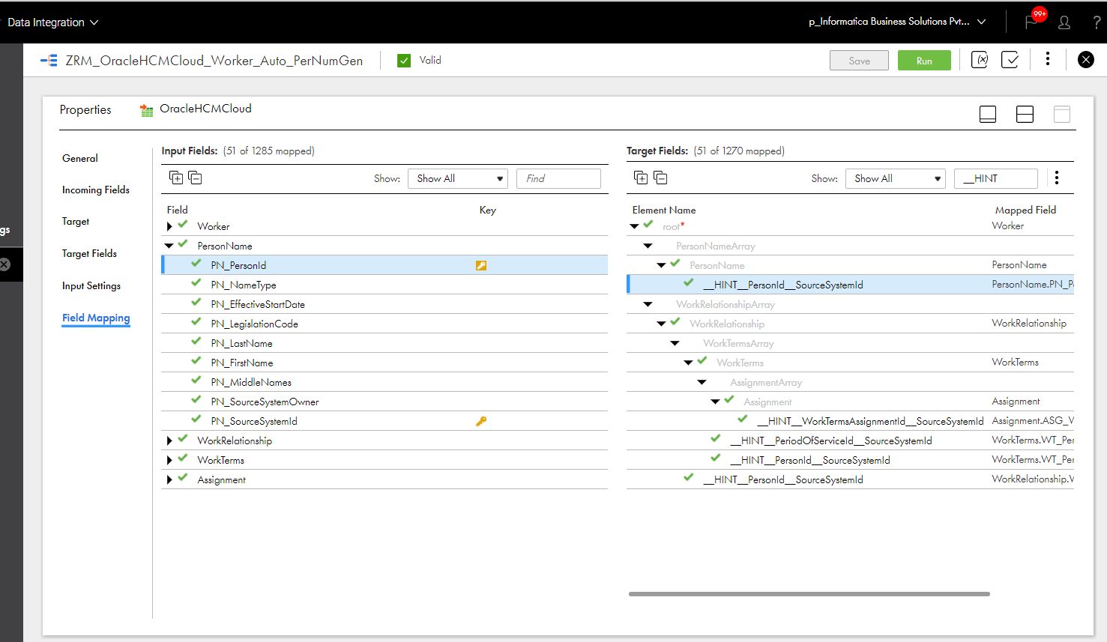
Task: Open the target fields three-dot menu
Action: click(x=1057, y=178)
